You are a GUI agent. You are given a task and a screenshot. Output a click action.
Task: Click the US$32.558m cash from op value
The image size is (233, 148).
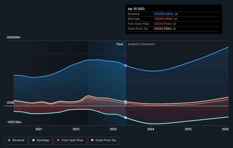click(x=163, y=29)
